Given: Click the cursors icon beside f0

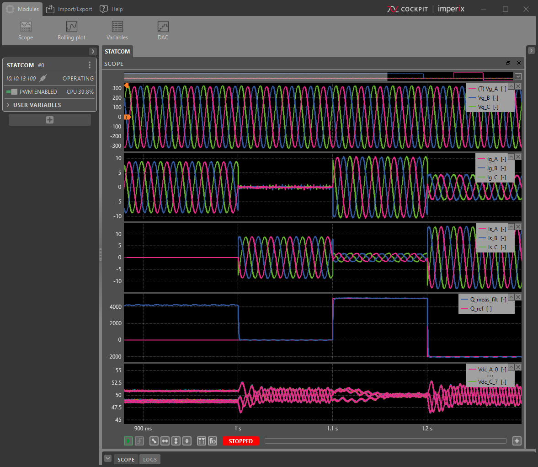Looking at the screenshot, I should click(202, 441).
